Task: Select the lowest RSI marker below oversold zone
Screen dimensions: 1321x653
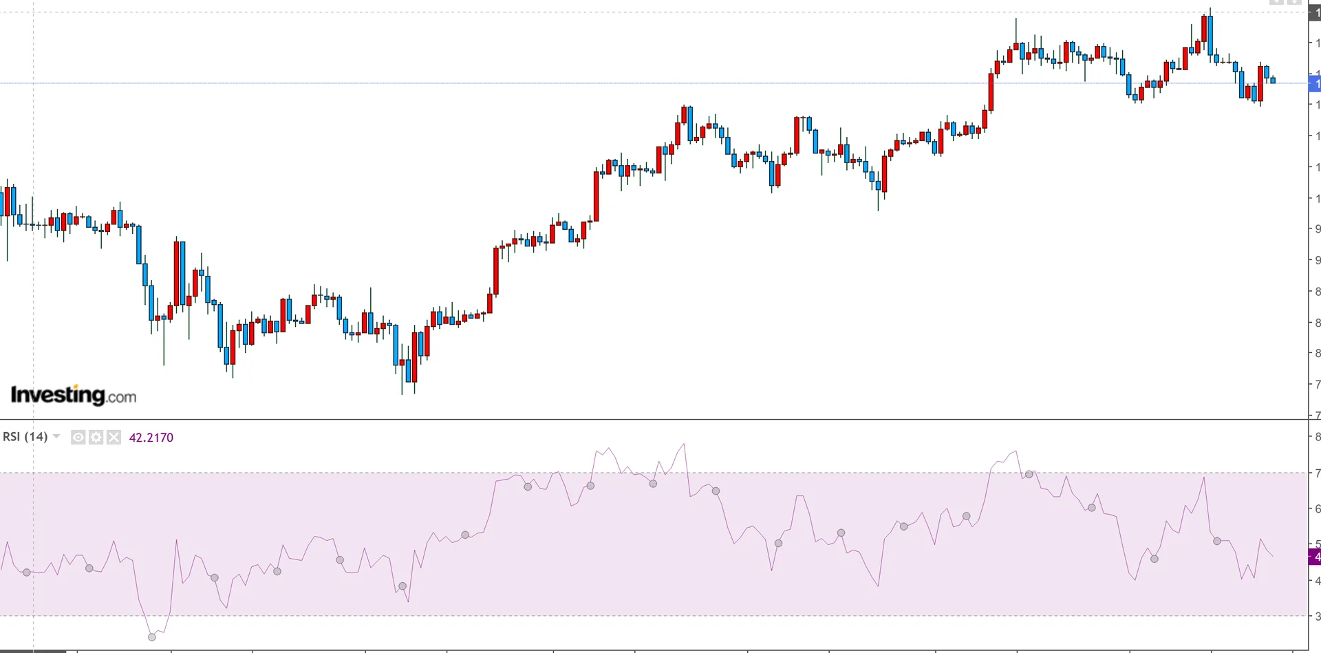Action: pos(152,637)
